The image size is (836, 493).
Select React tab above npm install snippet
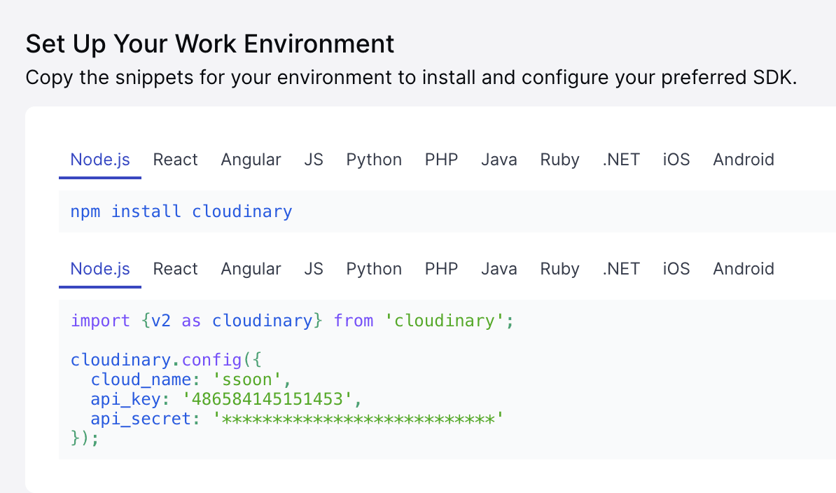pos(175,160)
